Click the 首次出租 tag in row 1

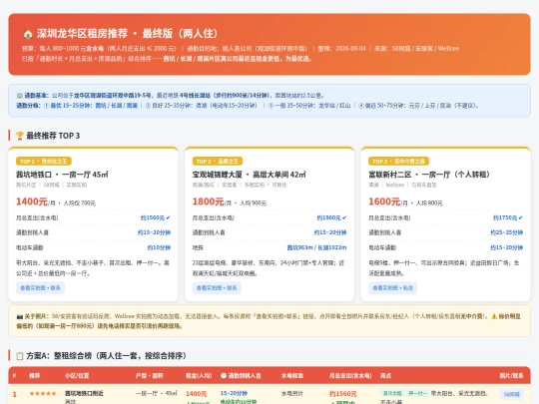click(x=392, y=393)
